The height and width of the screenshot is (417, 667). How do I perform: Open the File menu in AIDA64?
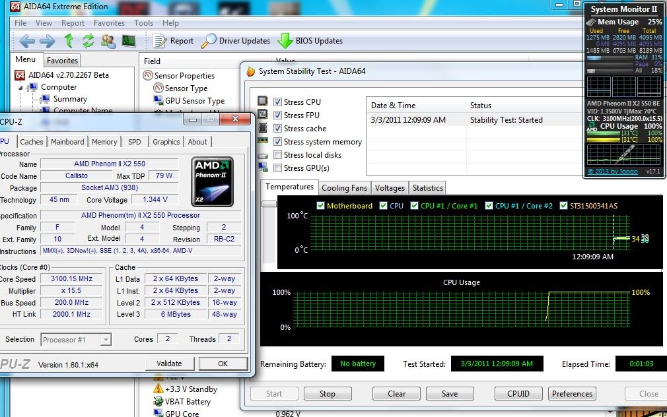20,23
